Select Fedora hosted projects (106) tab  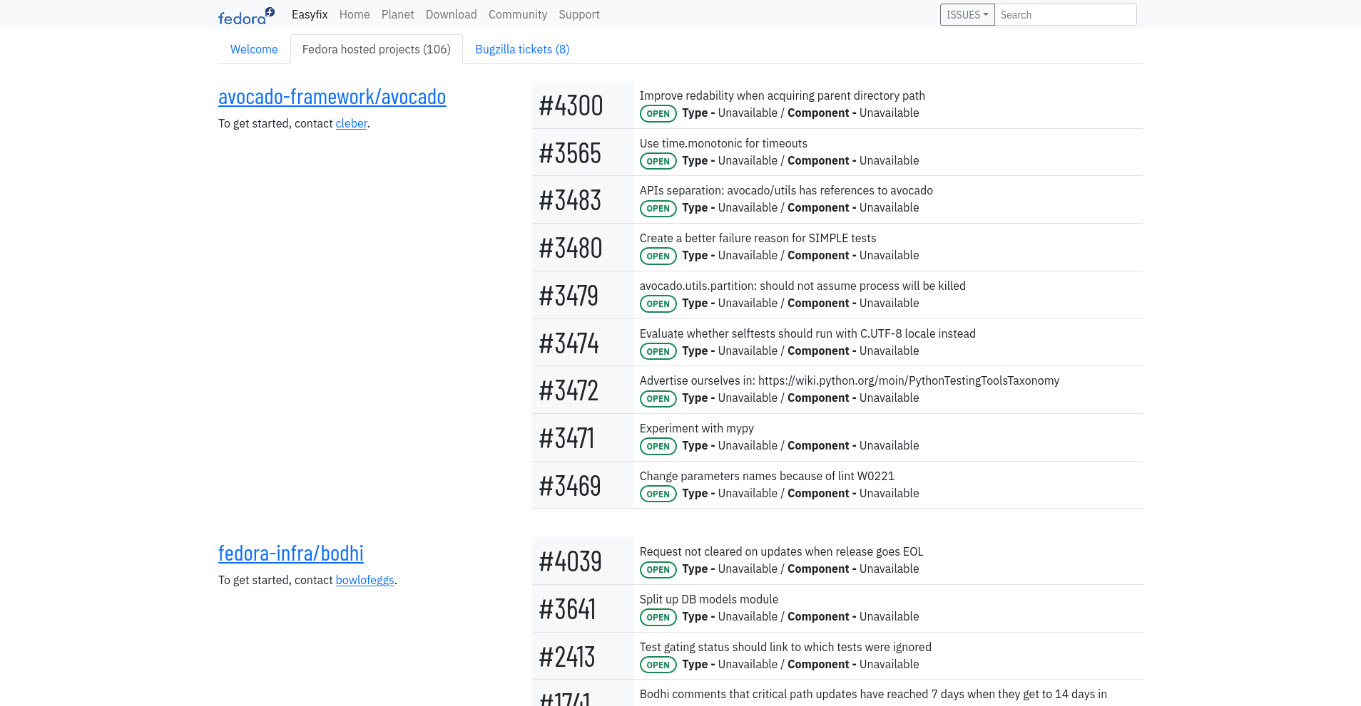tap(377, 49)
